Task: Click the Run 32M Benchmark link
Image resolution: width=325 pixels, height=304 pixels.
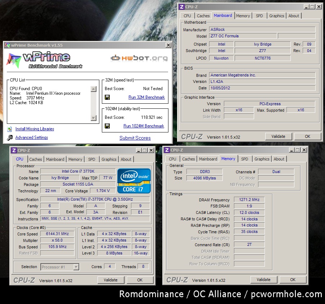Action: pyautogui.click(x=146, y=97)
